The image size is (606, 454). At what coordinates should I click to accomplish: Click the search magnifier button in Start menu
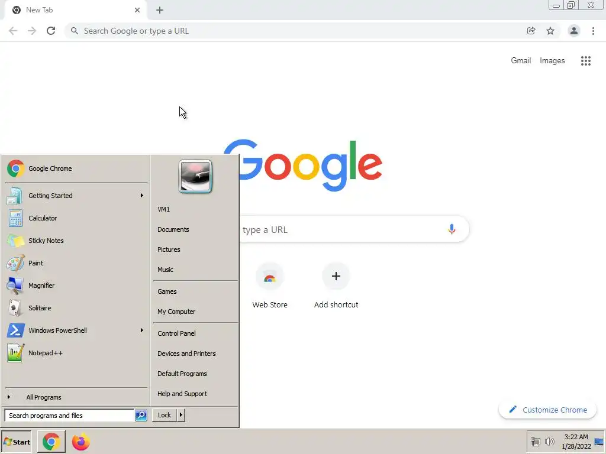point(141,416)
